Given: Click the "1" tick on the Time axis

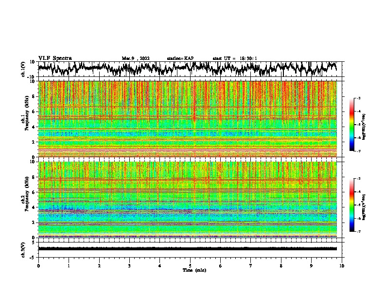Looking at the screenshot, I should [x=69, y=266].
